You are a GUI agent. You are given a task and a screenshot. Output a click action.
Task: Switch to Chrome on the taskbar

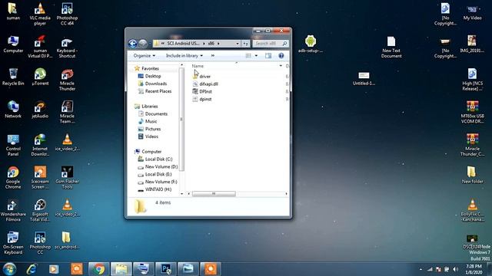pyautogui.click(x=99, y=269)
